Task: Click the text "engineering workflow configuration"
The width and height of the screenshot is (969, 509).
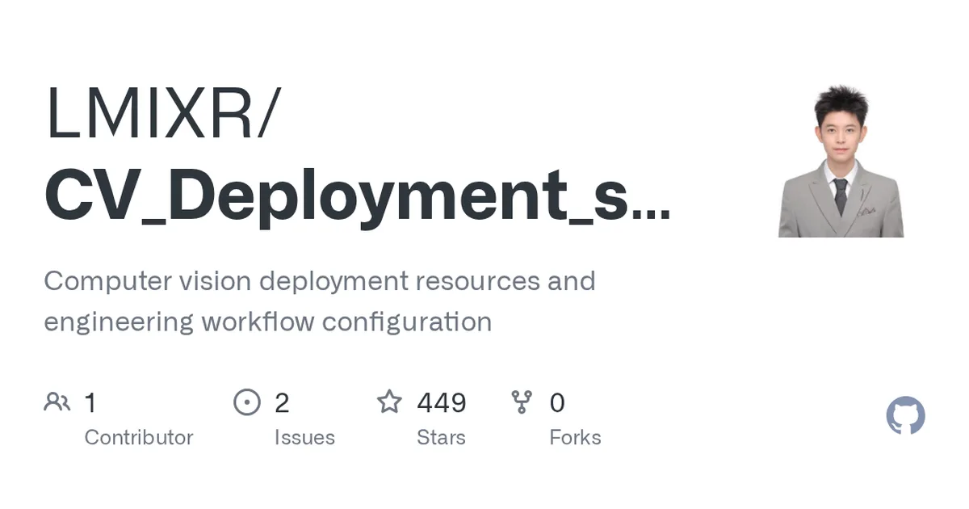Action: click(x=268, y=322)
